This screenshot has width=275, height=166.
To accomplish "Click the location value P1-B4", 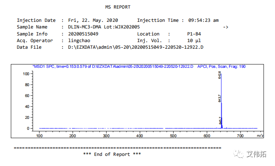I will click(x=194, y=34).
